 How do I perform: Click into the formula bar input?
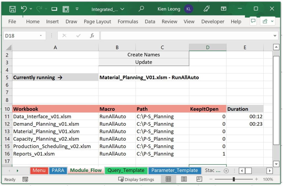click(186, 36)
